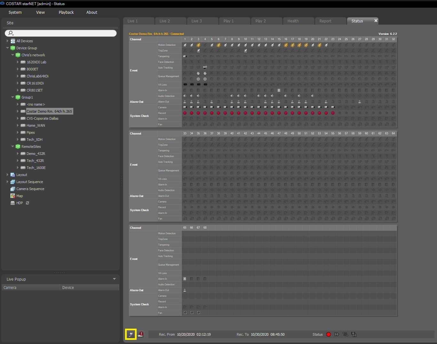Expand the All Devices node
Screen dimensions: 437x344
tap(8, 41)
